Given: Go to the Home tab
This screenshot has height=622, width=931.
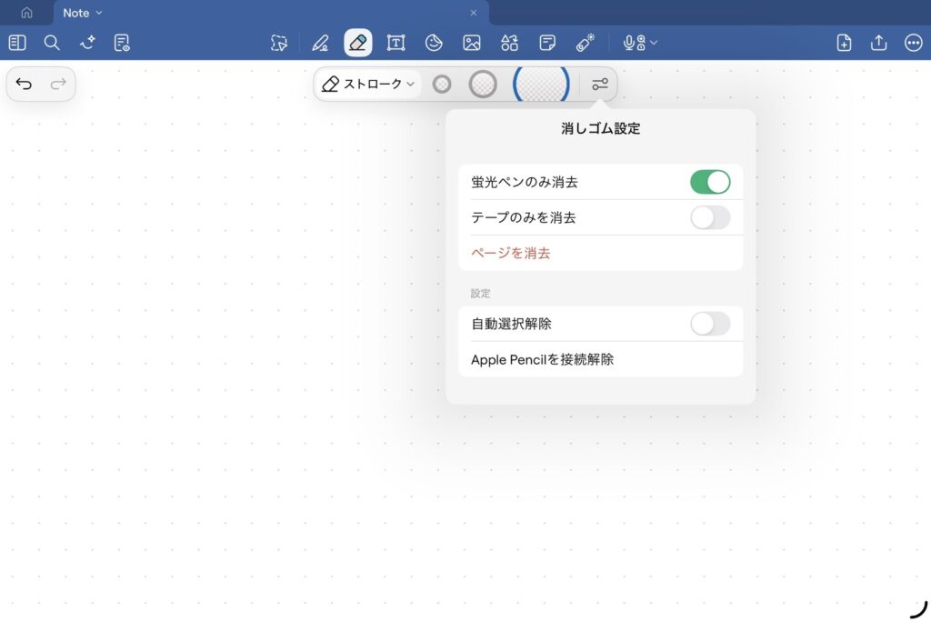Looking at the screenshot, I should [26, 13].
